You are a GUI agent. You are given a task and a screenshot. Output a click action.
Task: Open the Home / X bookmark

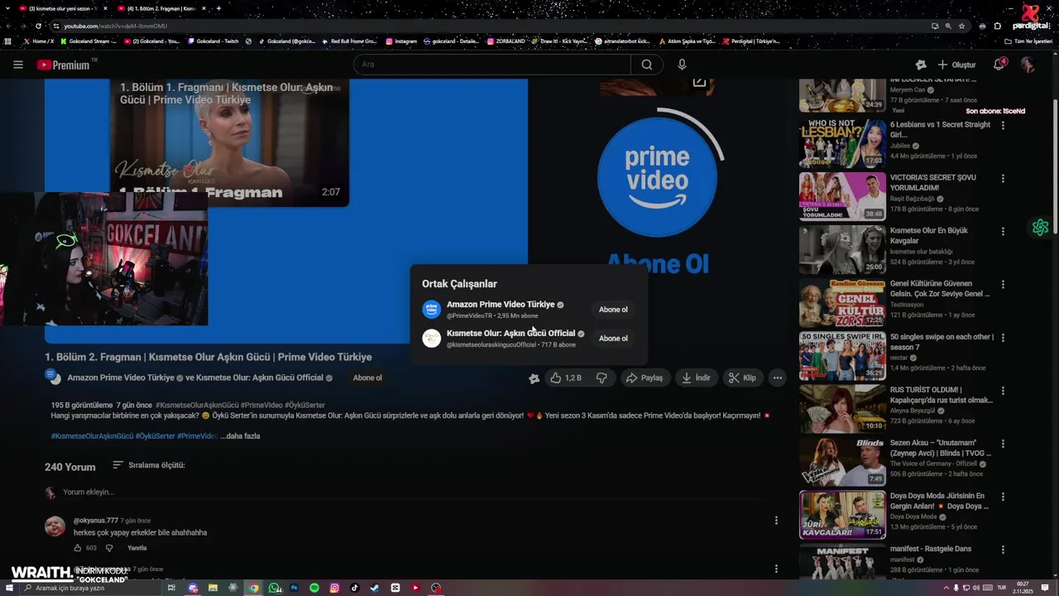point(39,41)
